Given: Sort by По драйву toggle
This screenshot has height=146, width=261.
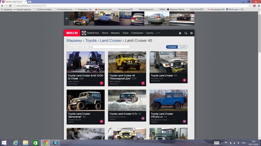Looking at the screenshot, I should tap(172, 47).
